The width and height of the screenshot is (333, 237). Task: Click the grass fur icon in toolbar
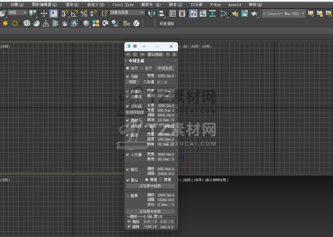pyautogui.click(x=65, y=23)
